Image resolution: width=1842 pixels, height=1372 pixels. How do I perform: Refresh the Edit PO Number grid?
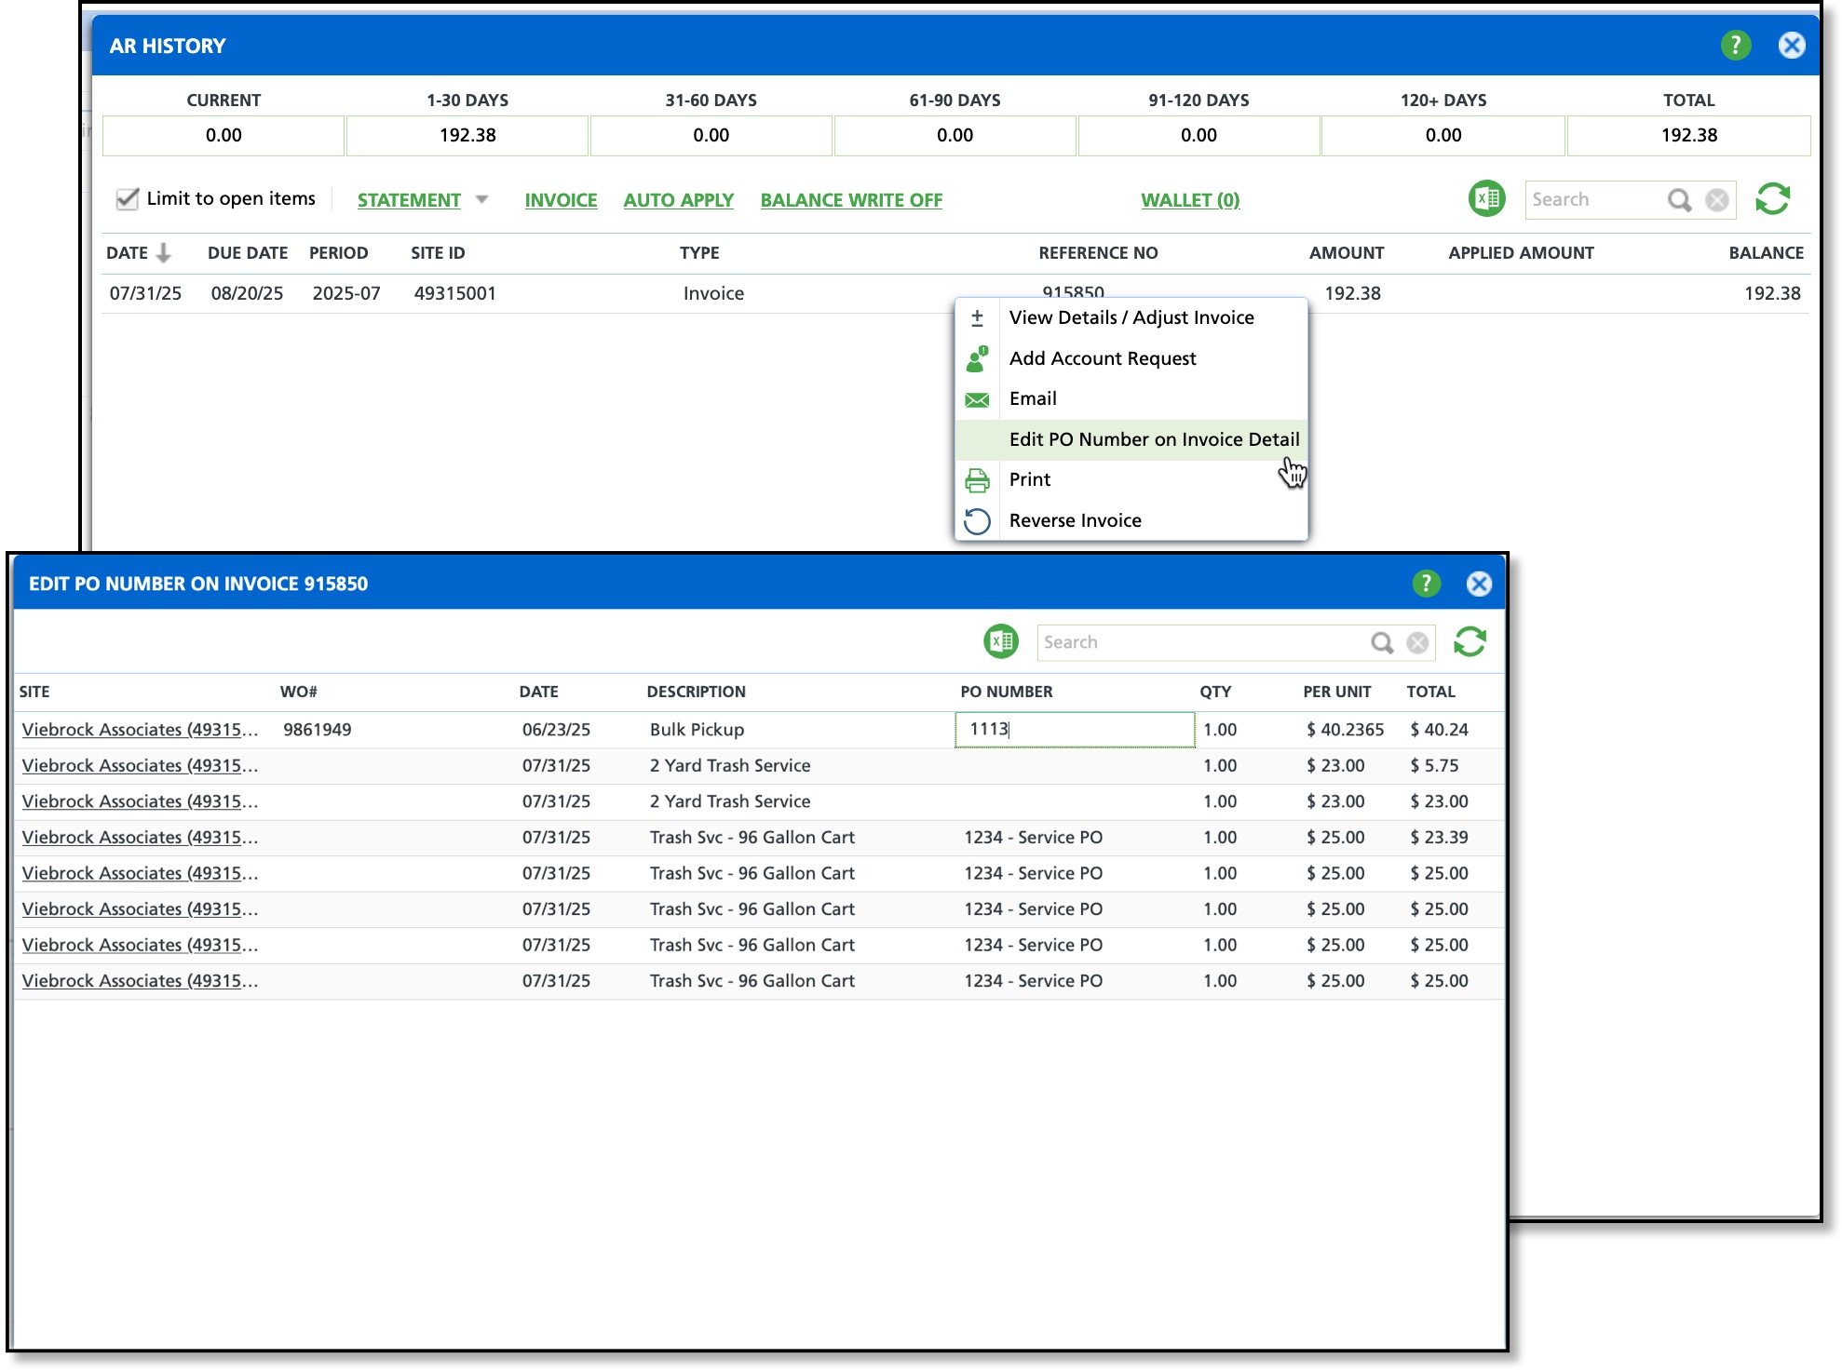(1470, 642)
